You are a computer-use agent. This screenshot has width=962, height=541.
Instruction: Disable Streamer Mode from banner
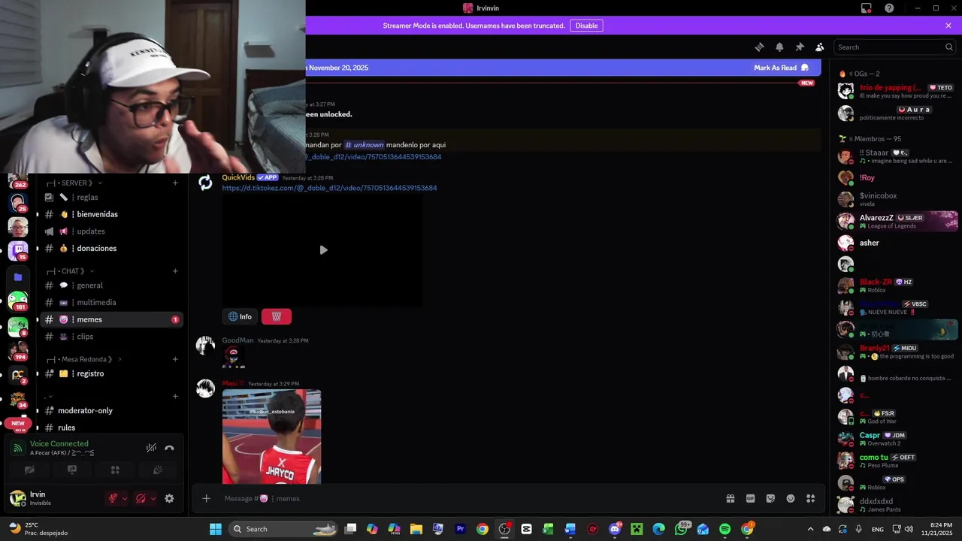coord(586,26)
